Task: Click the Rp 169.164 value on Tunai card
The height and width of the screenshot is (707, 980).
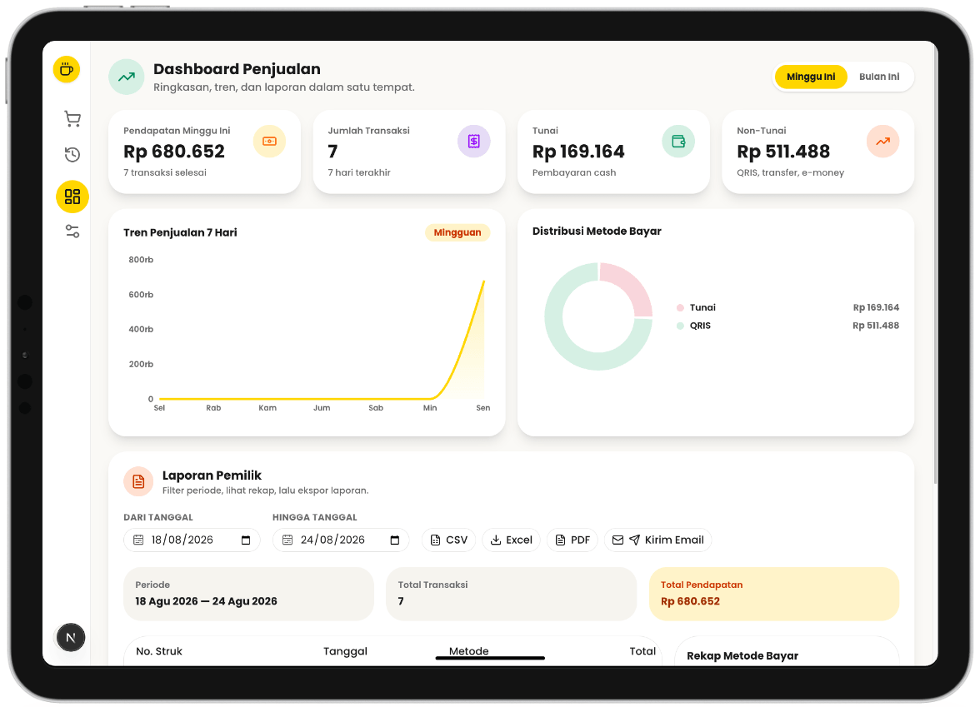Action: pyautogui.click(x=578, y=152)
